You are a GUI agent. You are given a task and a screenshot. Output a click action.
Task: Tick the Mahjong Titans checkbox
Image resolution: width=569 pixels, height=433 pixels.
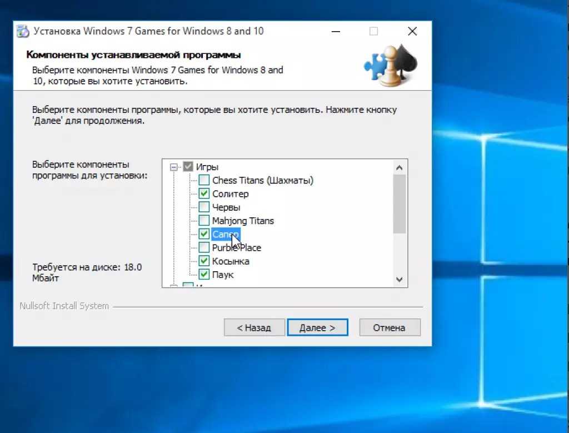click(x=204, y=221)
